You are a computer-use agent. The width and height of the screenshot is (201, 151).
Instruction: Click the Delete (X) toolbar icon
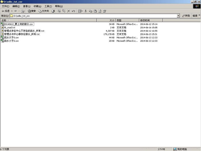click(69, 11)
